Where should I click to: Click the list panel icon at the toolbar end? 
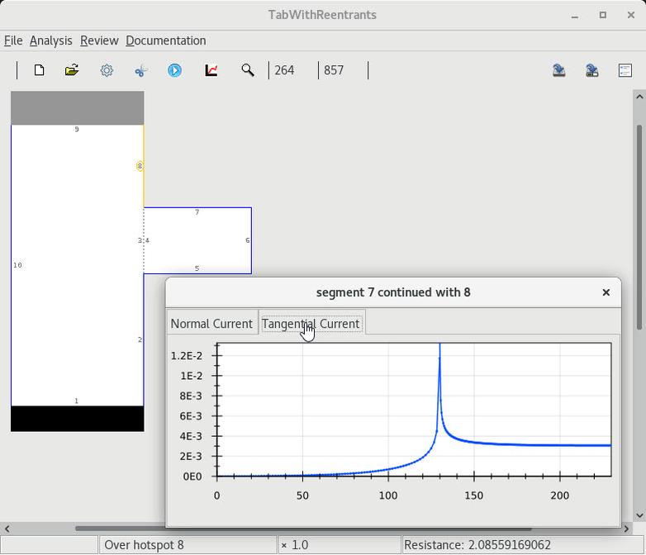click(x=625, y=70)
